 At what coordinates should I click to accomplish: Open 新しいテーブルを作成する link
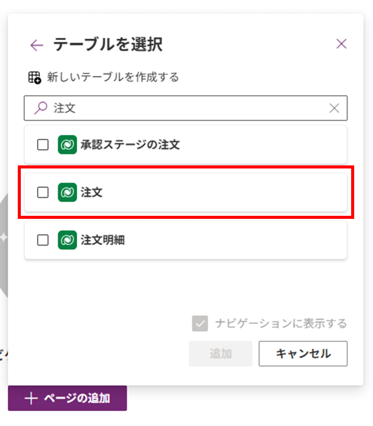coord(113,77)
